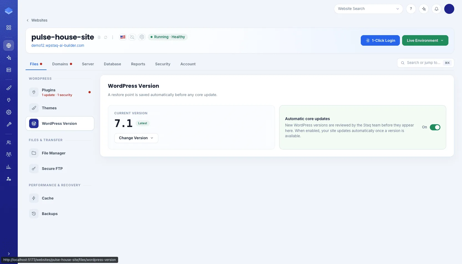
Task: Open Secure FTP
Action: [x=60, y=169]
